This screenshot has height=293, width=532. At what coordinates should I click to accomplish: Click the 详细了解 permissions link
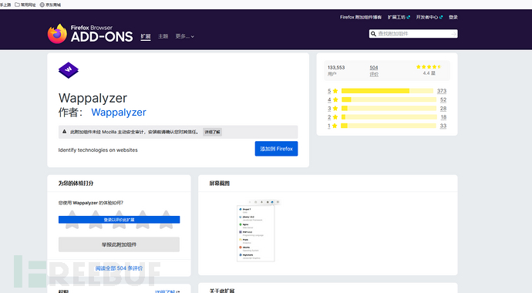(167, 291)
